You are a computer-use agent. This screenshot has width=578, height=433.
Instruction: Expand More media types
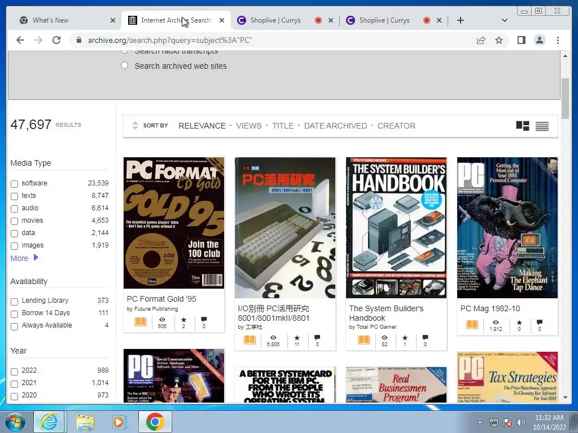[24, 258]
